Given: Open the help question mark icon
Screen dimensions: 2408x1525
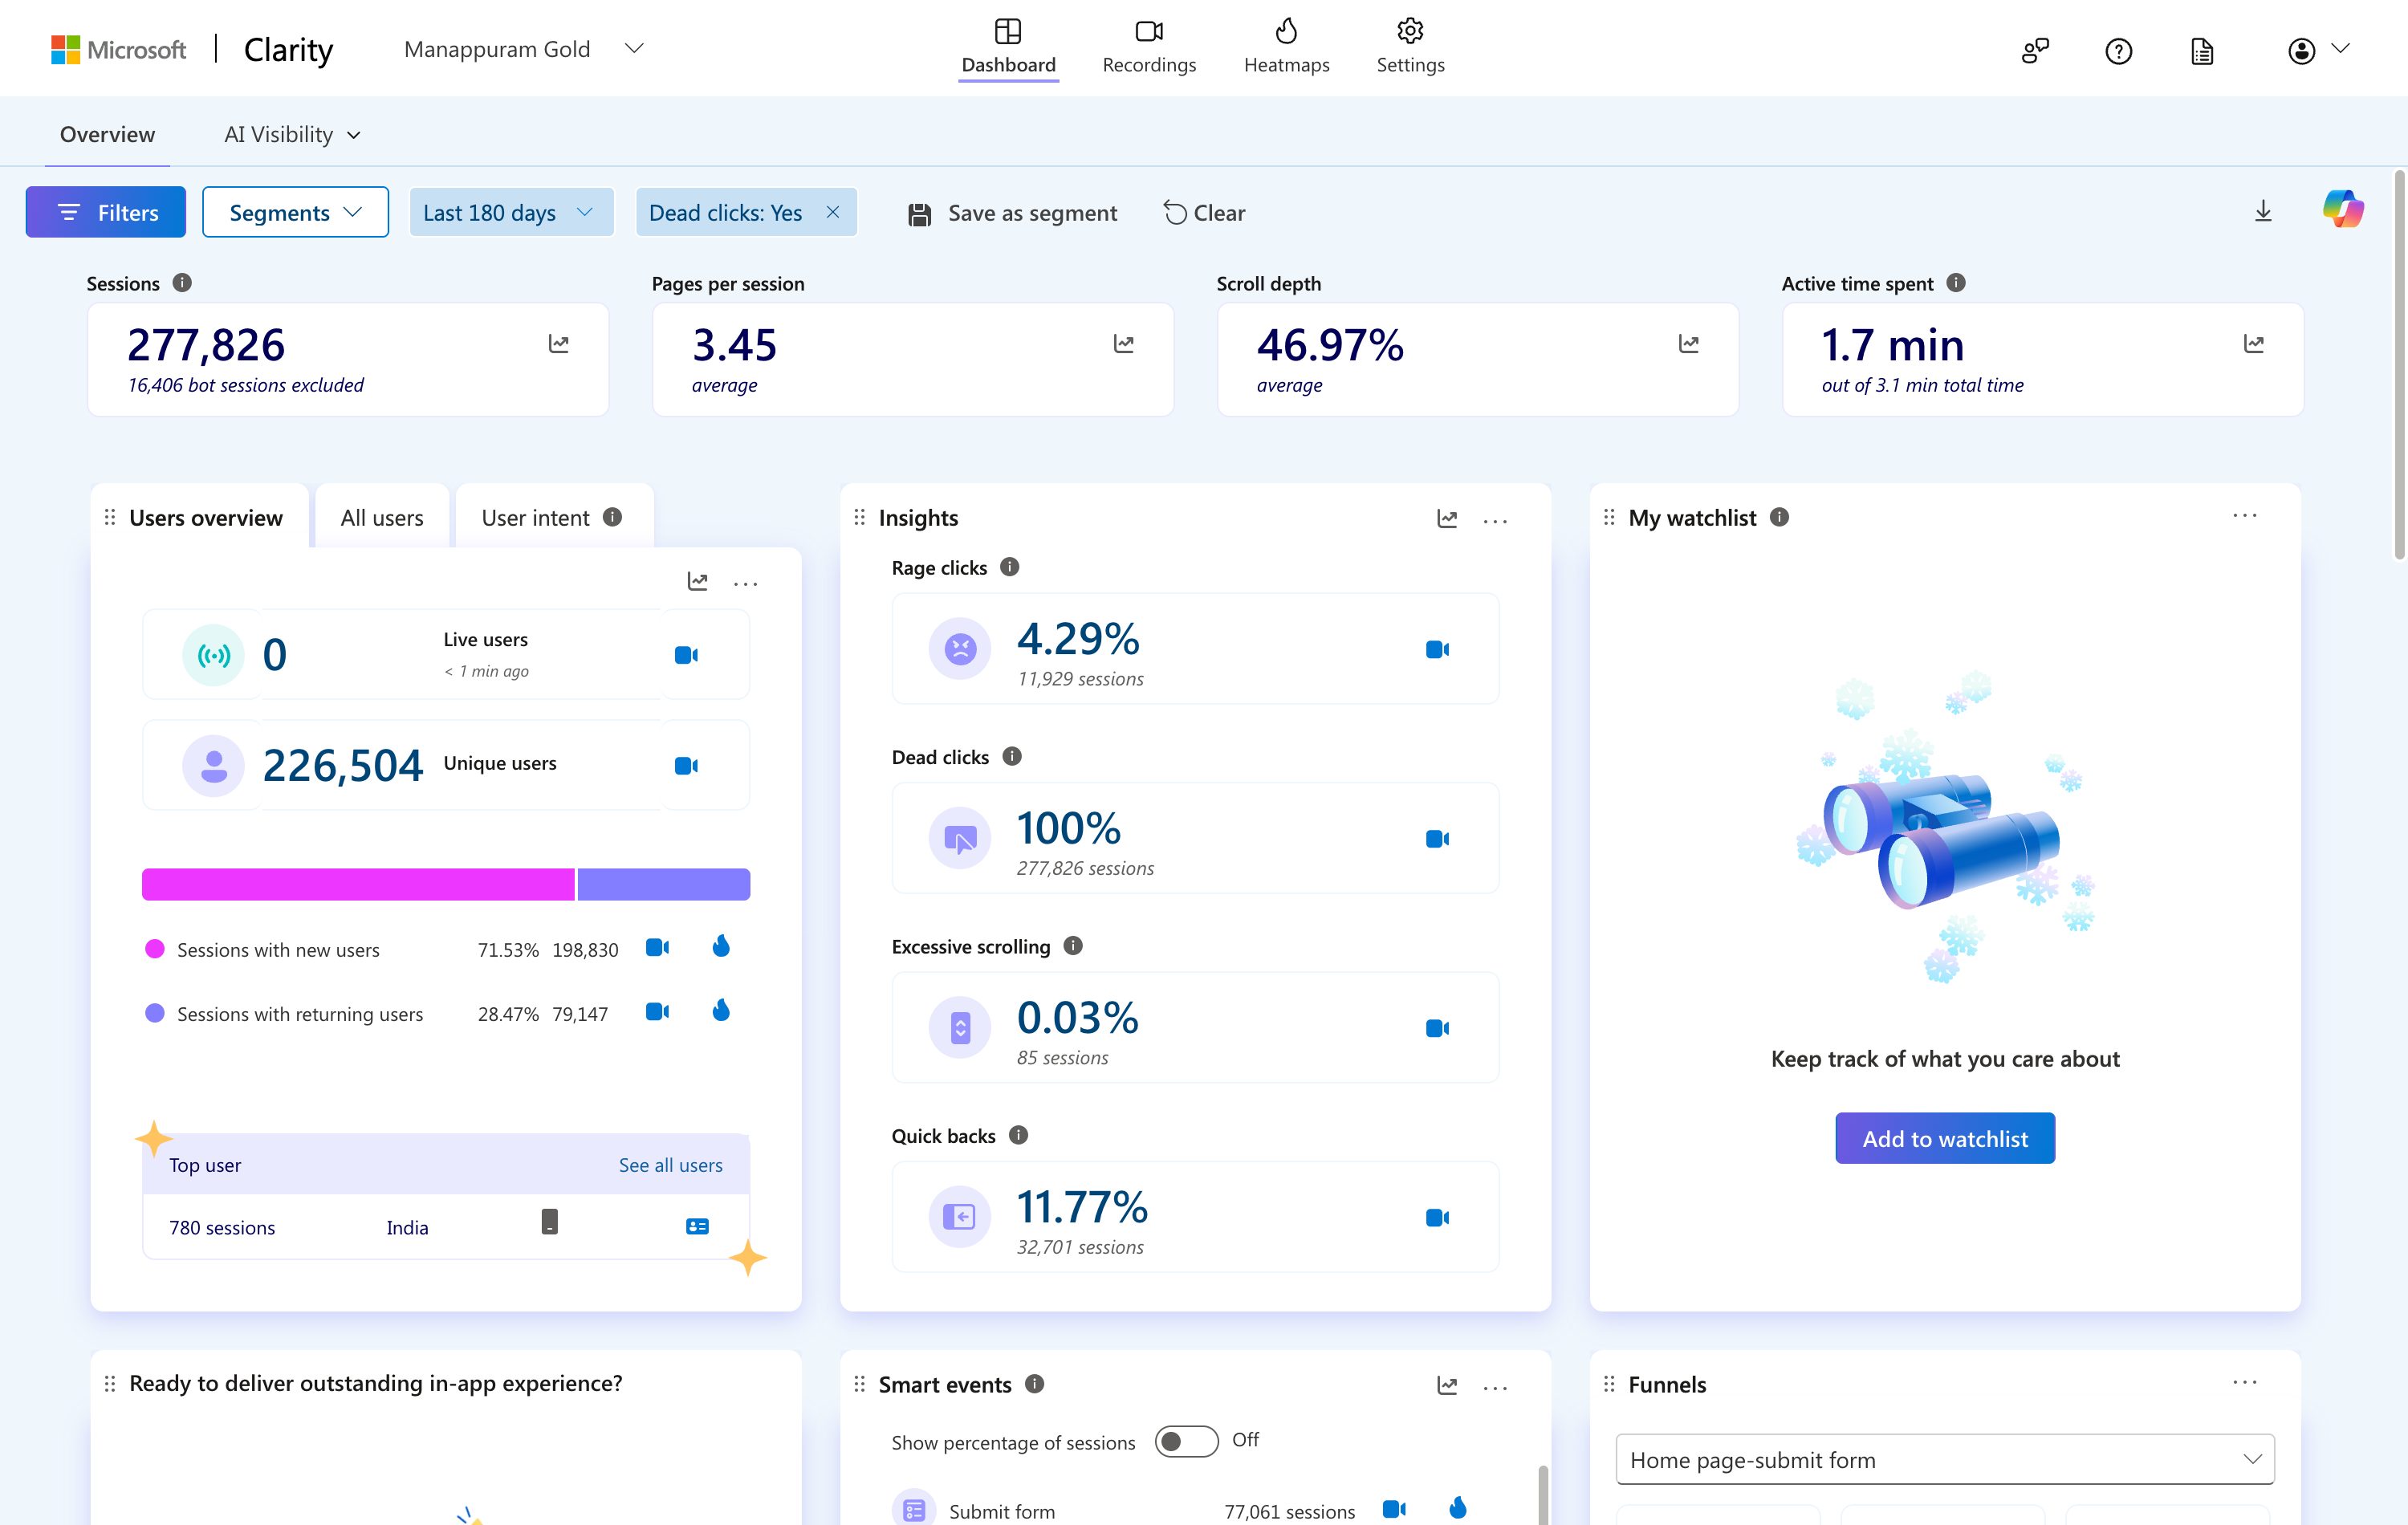Looking at the screenshot, I should click(x=2118, y=50).
